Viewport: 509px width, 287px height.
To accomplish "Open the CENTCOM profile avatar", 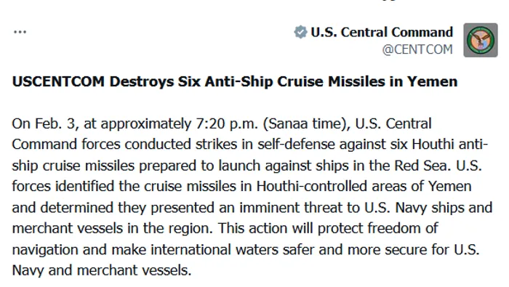I will 481,40.
